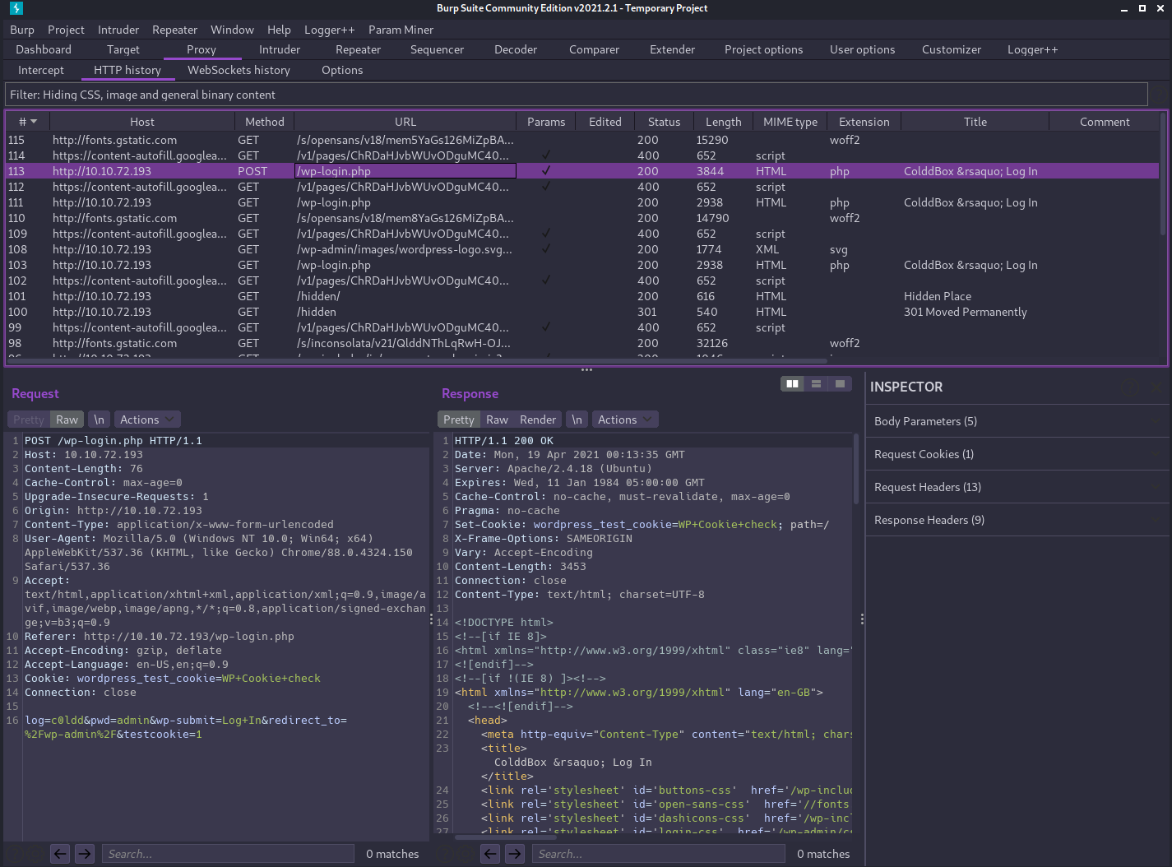Open the history filter bar settings
This screenshot has width=1172, height=867.
pos(576,95)
